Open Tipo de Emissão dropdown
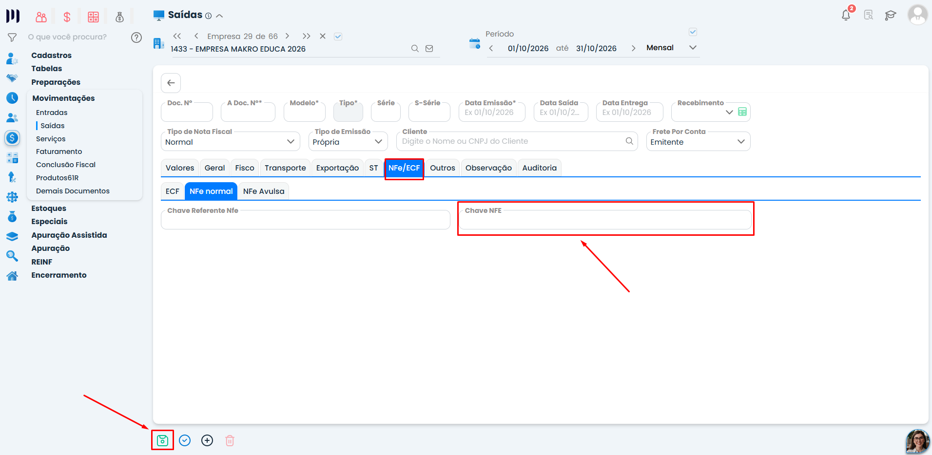The height and width of the screenshot is (455, 932). coord(348,142)
